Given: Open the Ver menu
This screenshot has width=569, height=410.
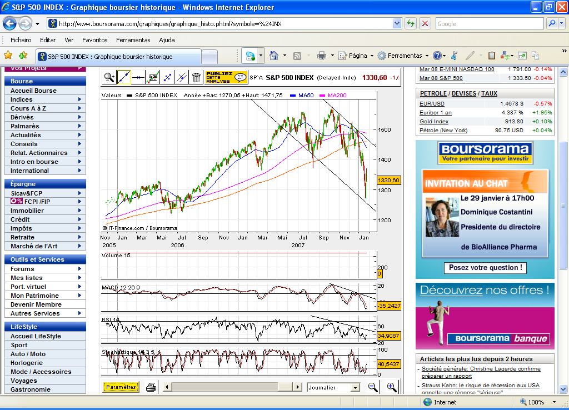Looking at the screenshot, I should click(x=69, y=40).
